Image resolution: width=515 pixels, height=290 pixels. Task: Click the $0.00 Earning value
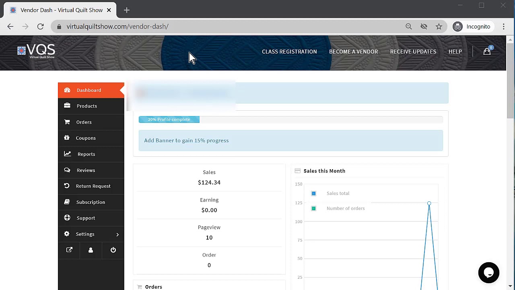pos(209,210)
